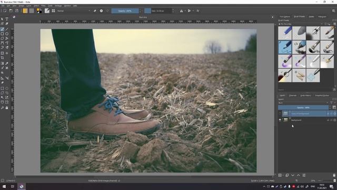Open the layer filter options
The image size is (337, 190).
332,103
